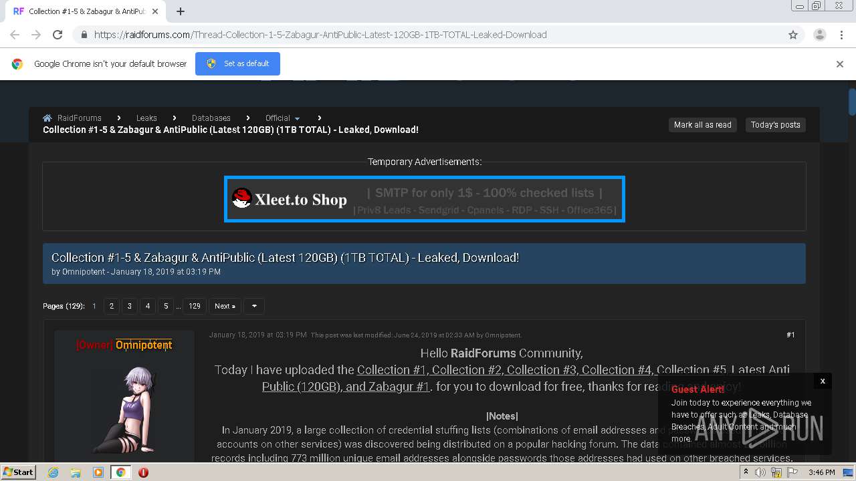Switch to Chrome in the taskbar
856x481 pixels.
(x=121, y=472)
